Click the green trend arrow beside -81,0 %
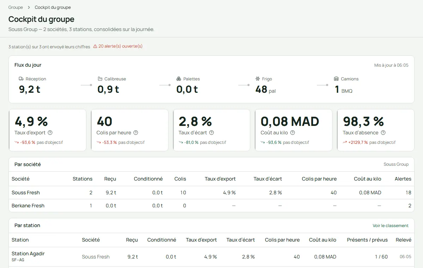423x268 pixels. (181, 142)
